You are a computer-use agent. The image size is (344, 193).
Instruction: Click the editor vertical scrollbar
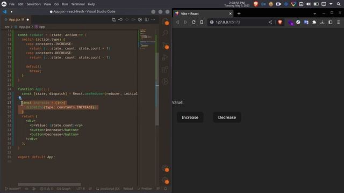pos(157,88)
